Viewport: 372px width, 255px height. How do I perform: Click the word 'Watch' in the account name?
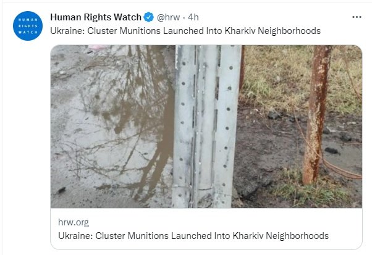(x=127, y=17)
